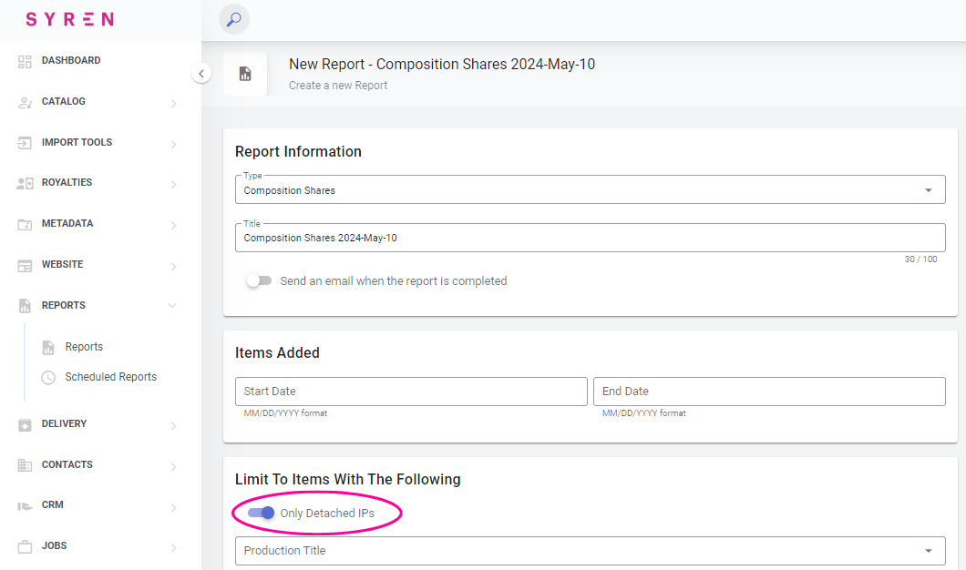This screenshot has height=570, width=966.
Task: Go to the Reports sub-page link
Action: [84, 347]
